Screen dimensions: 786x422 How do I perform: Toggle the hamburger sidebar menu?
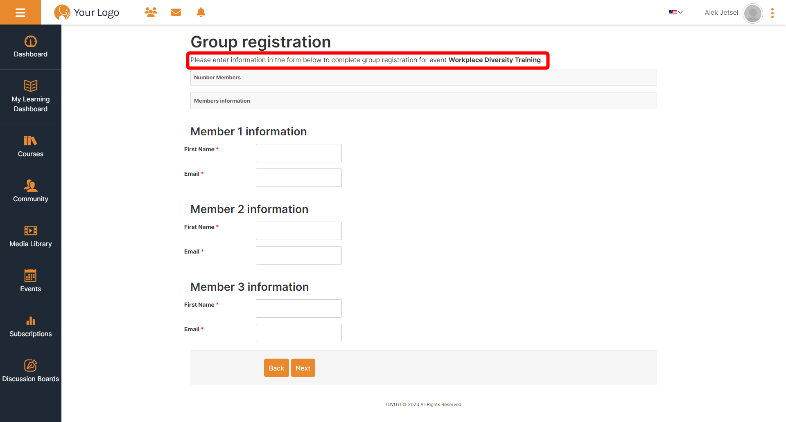pos(20,12)
